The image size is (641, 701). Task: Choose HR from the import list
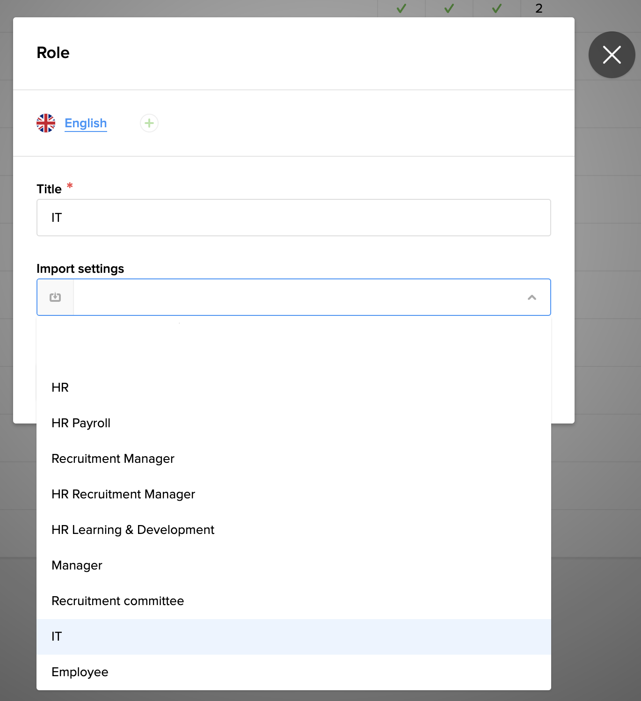[60, 387]
